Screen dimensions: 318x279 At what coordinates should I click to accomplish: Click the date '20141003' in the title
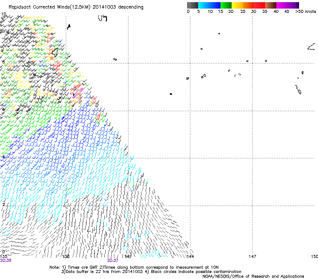coord(104,7)
